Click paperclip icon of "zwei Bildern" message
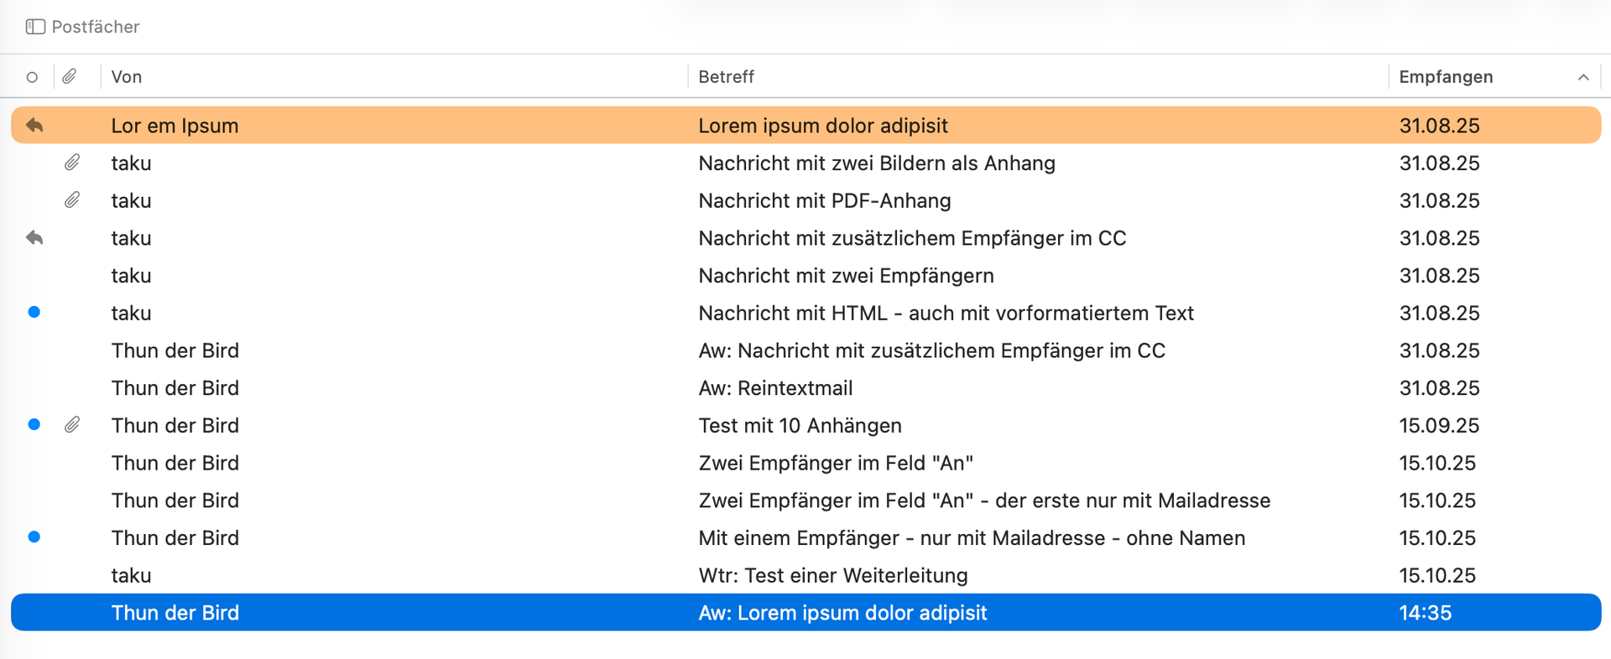Screen dimensions: 1611x659 72,163
